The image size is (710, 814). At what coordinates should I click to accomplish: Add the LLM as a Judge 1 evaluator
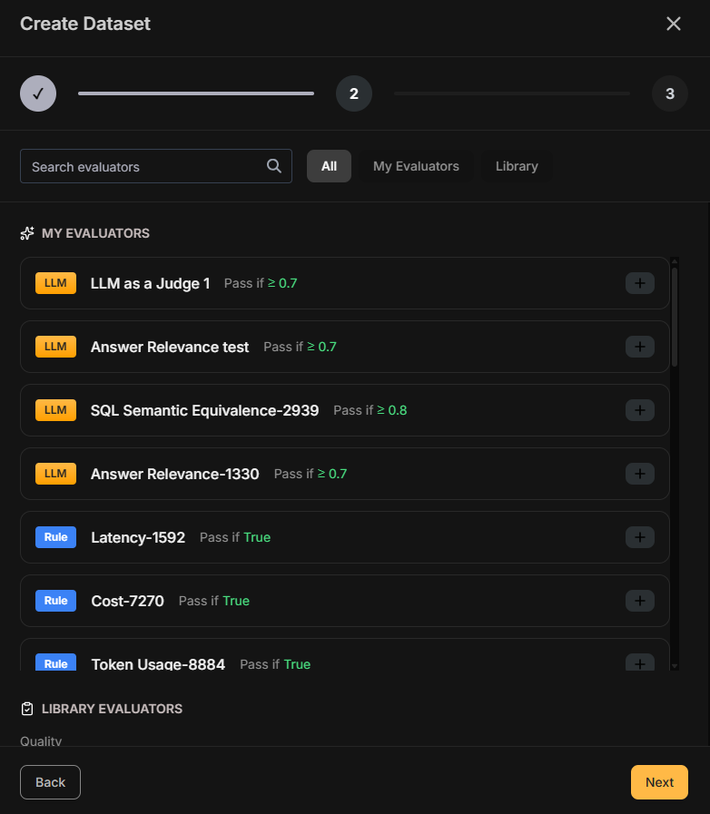[x=639, y=283]
